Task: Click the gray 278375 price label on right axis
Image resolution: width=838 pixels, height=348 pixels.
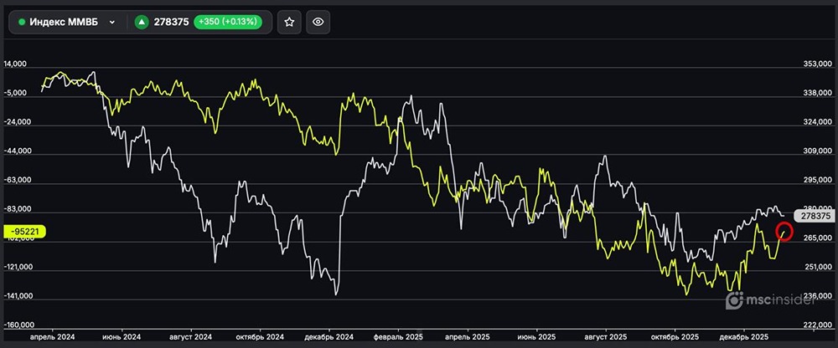Action: (x=816, y=216)
